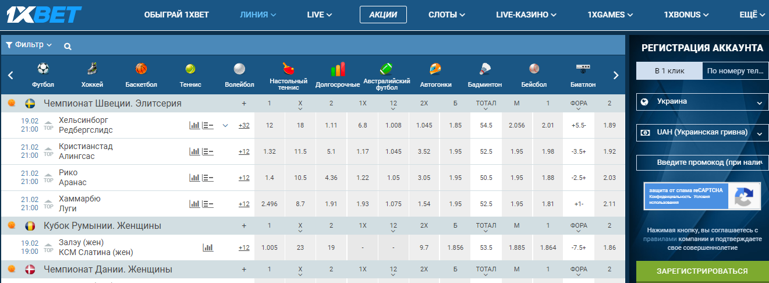This screenshot has height=283, width=769.
Task: Open the АКЦИИ menu item
Action: click(x=383, y=15)
